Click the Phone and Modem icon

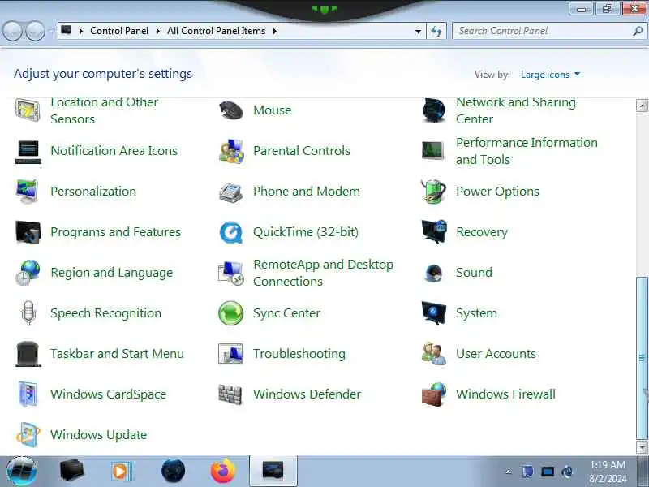[x=230, y=192]
